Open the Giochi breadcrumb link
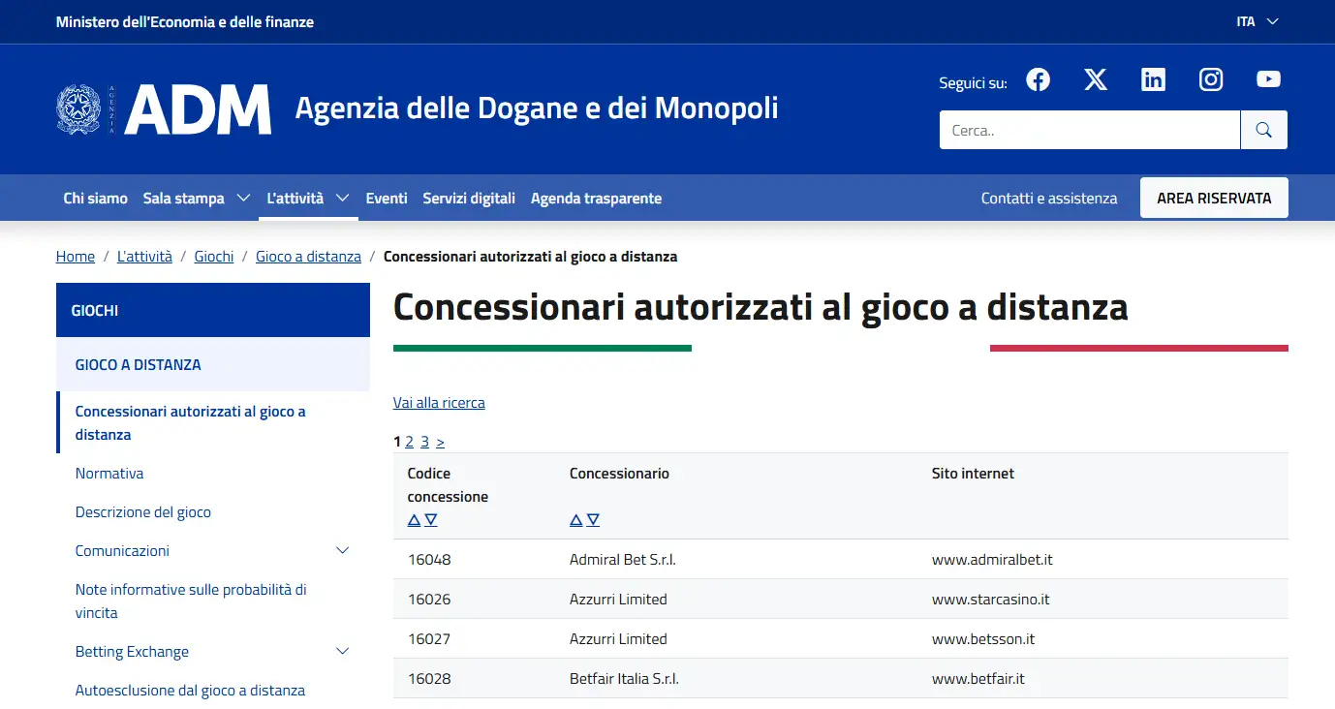The image size is (1335, 709). coord(214,257)
